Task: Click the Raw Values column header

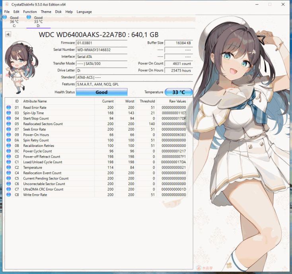Action: tap(177, 101)
